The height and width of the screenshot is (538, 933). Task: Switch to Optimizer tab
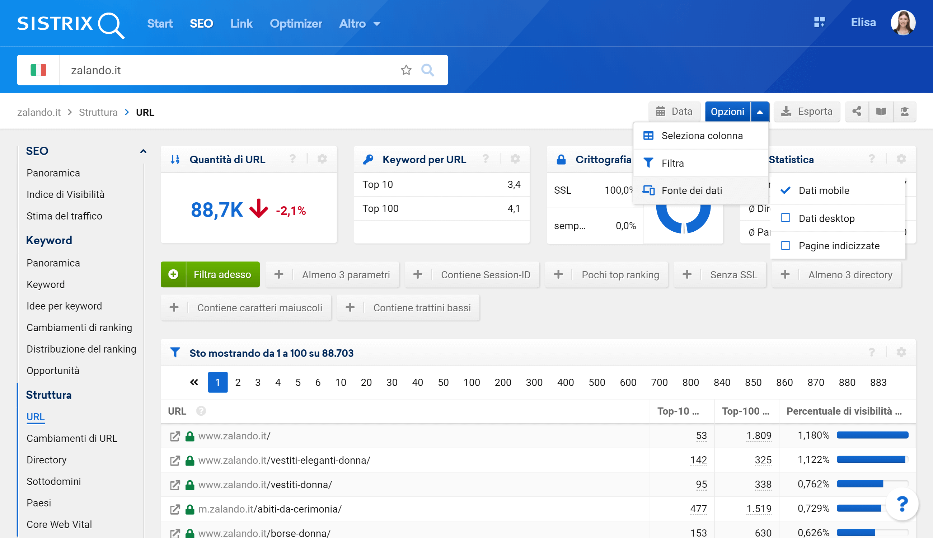point(296,24)
